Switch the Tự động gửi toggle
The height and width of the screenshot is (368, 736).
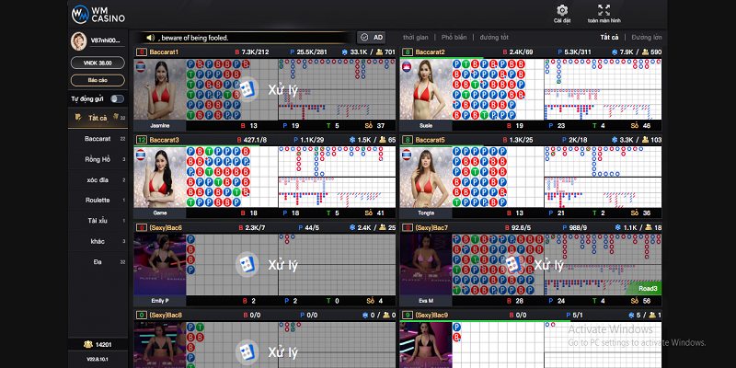point(118,98)
